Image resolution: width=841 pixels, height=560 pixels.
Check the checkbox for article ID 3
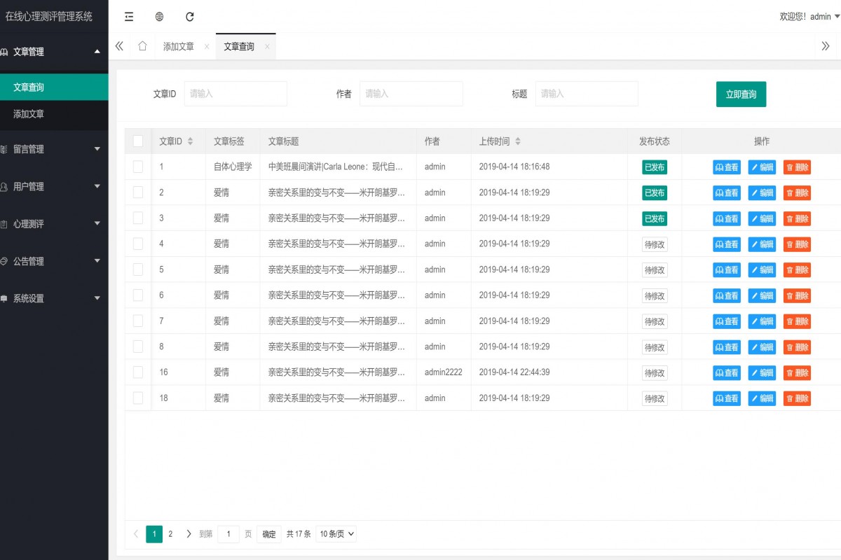click(x=137, y=218)
